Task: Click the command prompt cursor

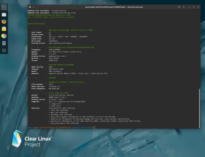Action: (94, 128)
